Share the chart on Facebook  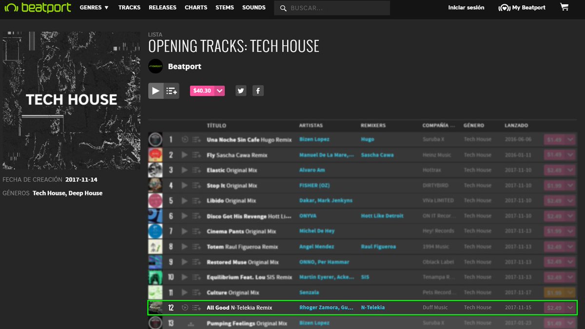pyautogui.click(x=258, y=91)
